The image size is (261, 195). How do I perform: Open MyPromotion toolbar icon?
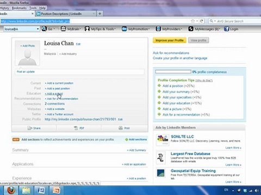pos(125,29)
